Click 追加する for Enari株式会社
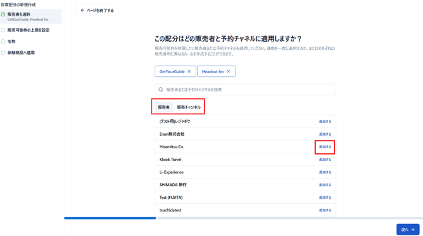Screen dimensions: 423x236 [325, 134]
